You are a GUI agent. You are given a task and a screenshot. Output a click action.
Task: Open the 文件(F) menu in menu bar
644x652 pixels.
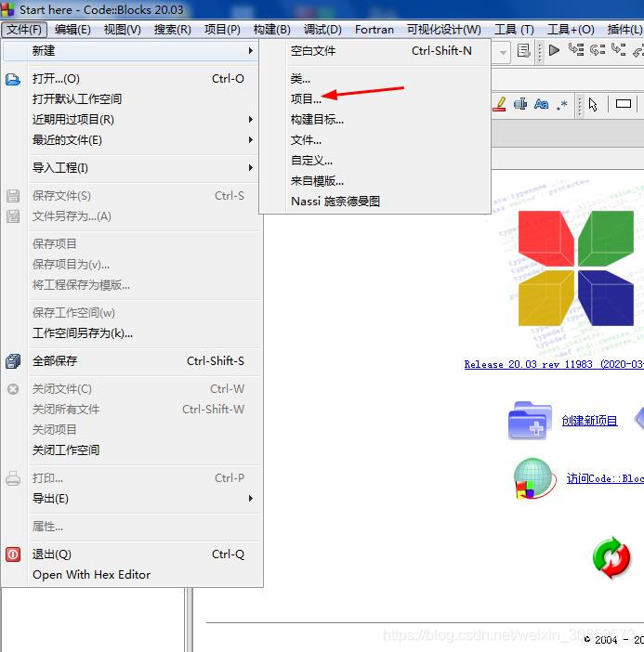[x=24, y=30]
